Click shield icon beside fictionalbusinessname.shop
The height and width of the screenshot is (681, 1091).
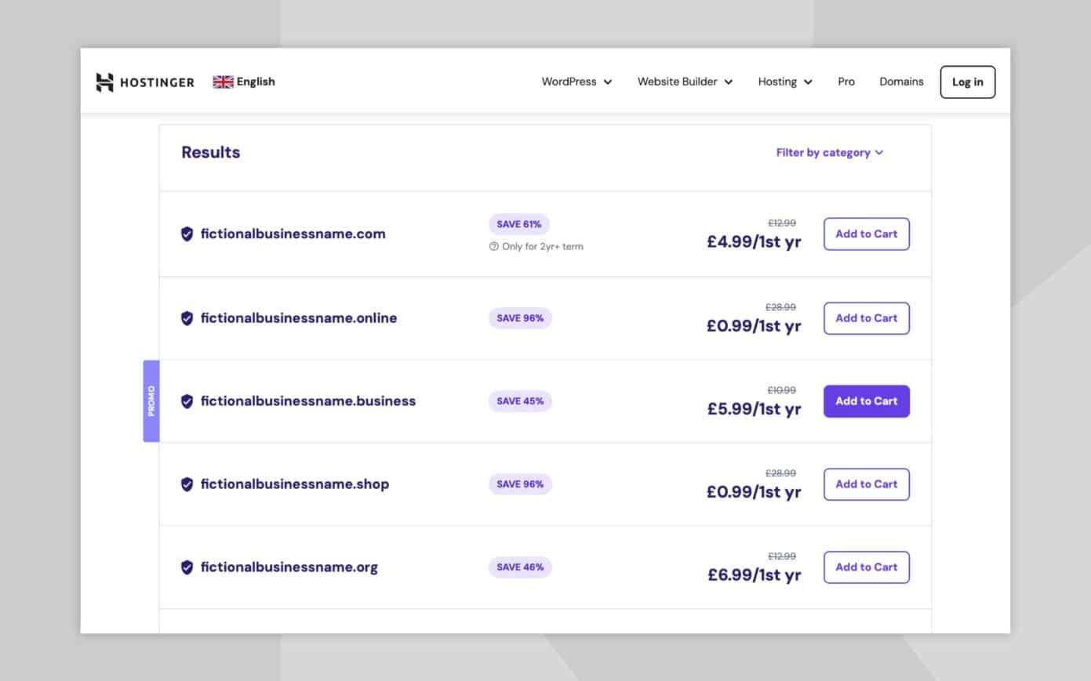point(187,484)
